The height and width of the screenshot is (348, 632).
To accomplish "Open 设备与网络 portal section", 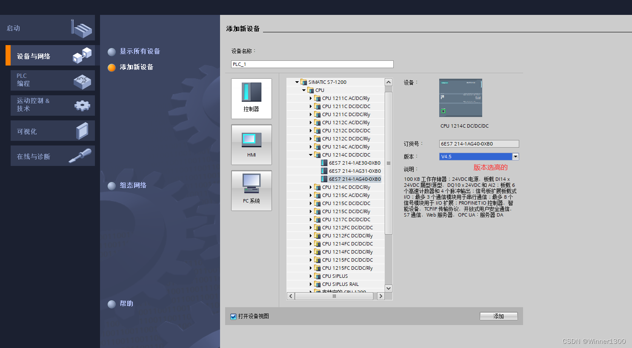I will tap(53, 56).
